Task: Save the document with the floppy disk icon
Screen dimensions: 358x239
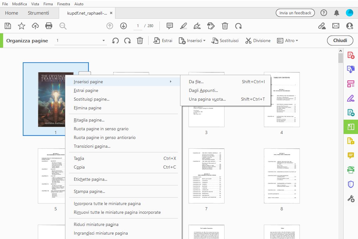Action: point(8,26)
